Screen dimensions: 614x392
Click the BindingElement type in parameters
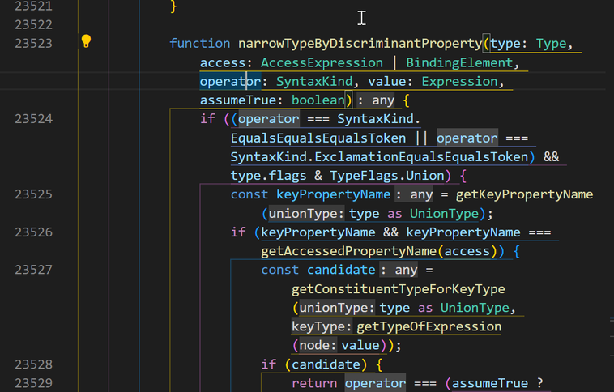pyautogui.click(x=459, y=62)
